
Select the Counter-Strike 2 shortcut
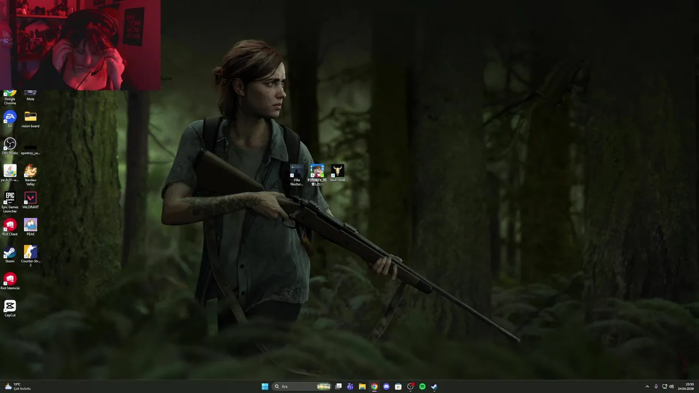tap(31, 256)
